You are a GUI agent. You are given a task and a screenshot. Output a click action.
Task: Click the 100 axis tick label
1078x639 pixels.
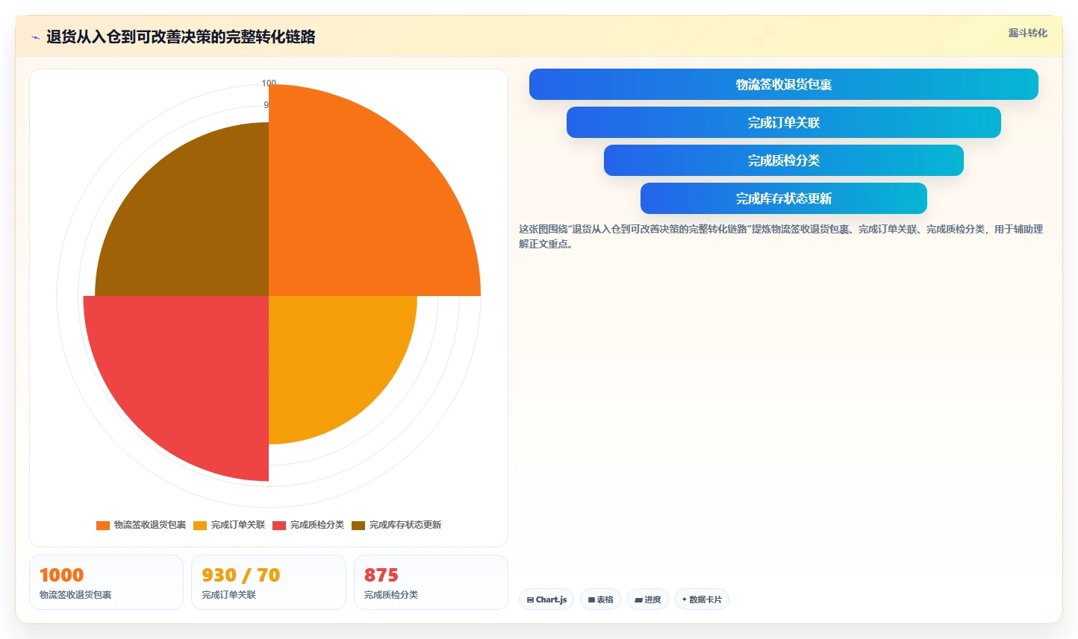coord(269,83)
